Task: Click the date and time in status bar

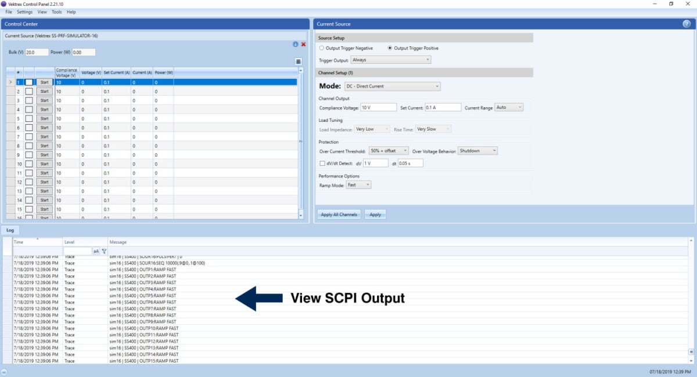Action: 670,372
